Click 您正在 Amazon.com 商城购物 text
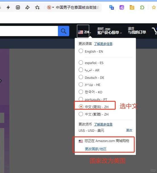Screen dimensions: 157x173 107,141
